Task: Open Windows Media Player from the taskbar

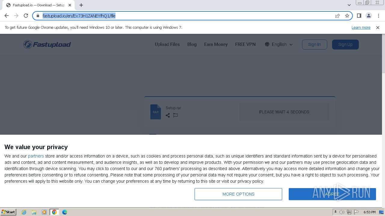Action: click(44, 212)
